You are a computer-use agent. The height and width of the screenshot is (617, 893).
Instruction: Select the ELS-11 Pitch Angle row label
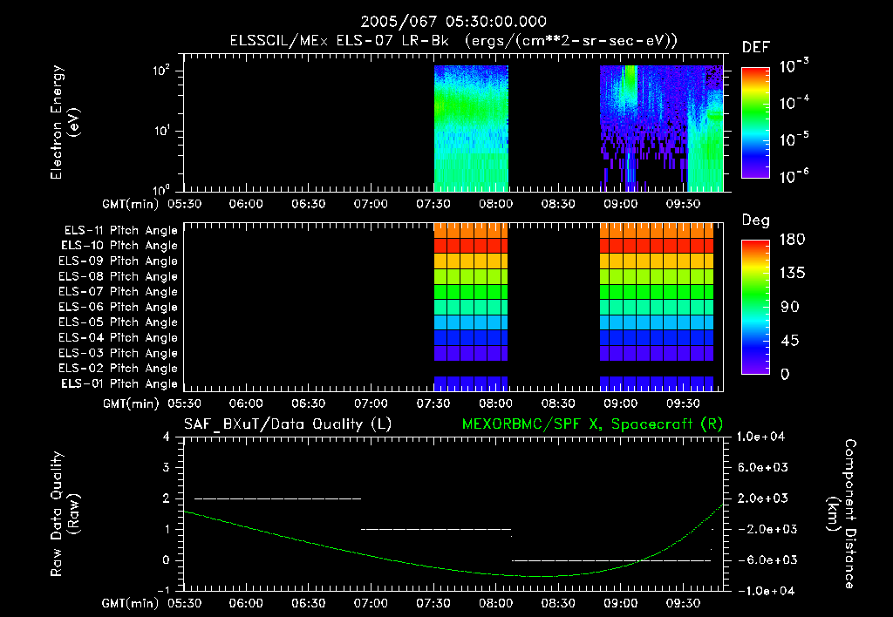(120, 231)
